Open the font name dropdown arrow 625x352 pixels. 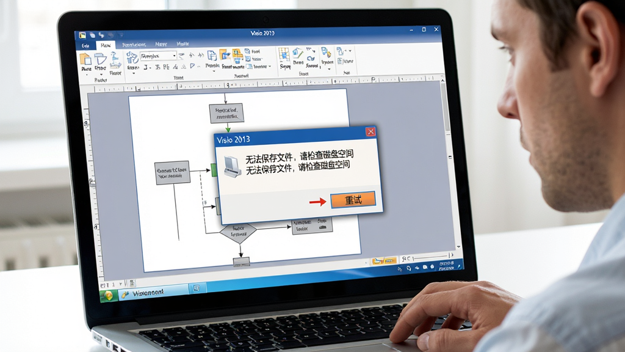click(174, 56)
